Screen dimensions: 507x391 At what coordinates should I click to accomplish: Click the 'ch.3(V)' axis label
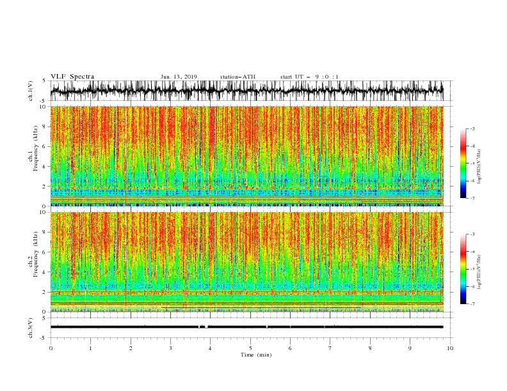click(x=31, y=328)
